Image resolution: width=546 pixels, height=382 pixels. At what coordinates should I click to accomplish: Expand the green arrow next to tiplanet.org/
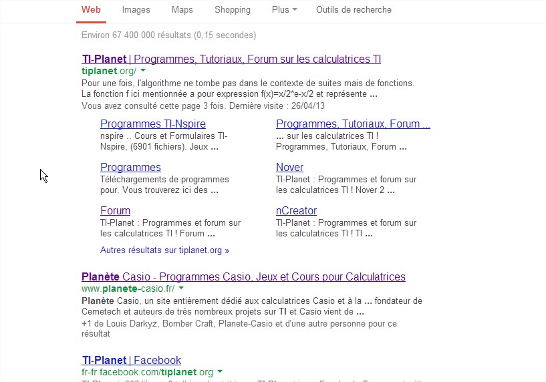pyautogui.click(x=143, y=71)
